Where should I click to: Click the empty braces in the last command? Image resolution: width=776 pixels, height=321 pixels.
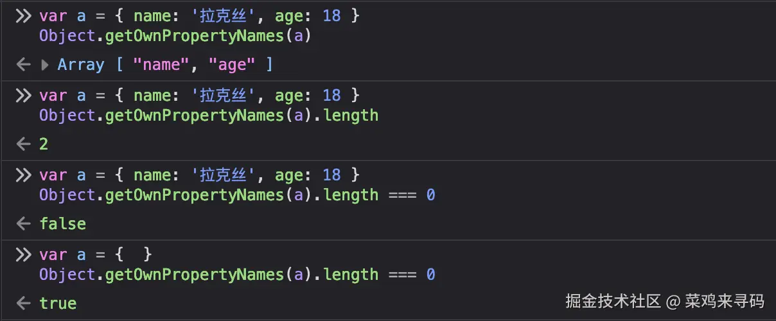[134, 255]
